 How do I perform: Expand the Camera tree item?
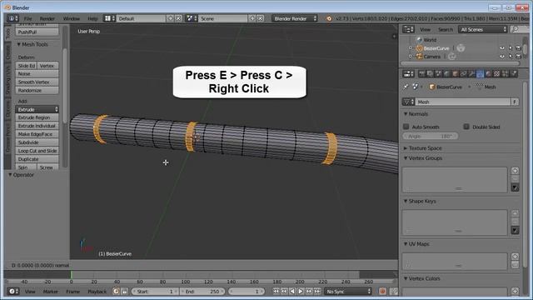(x=411, y=57)
